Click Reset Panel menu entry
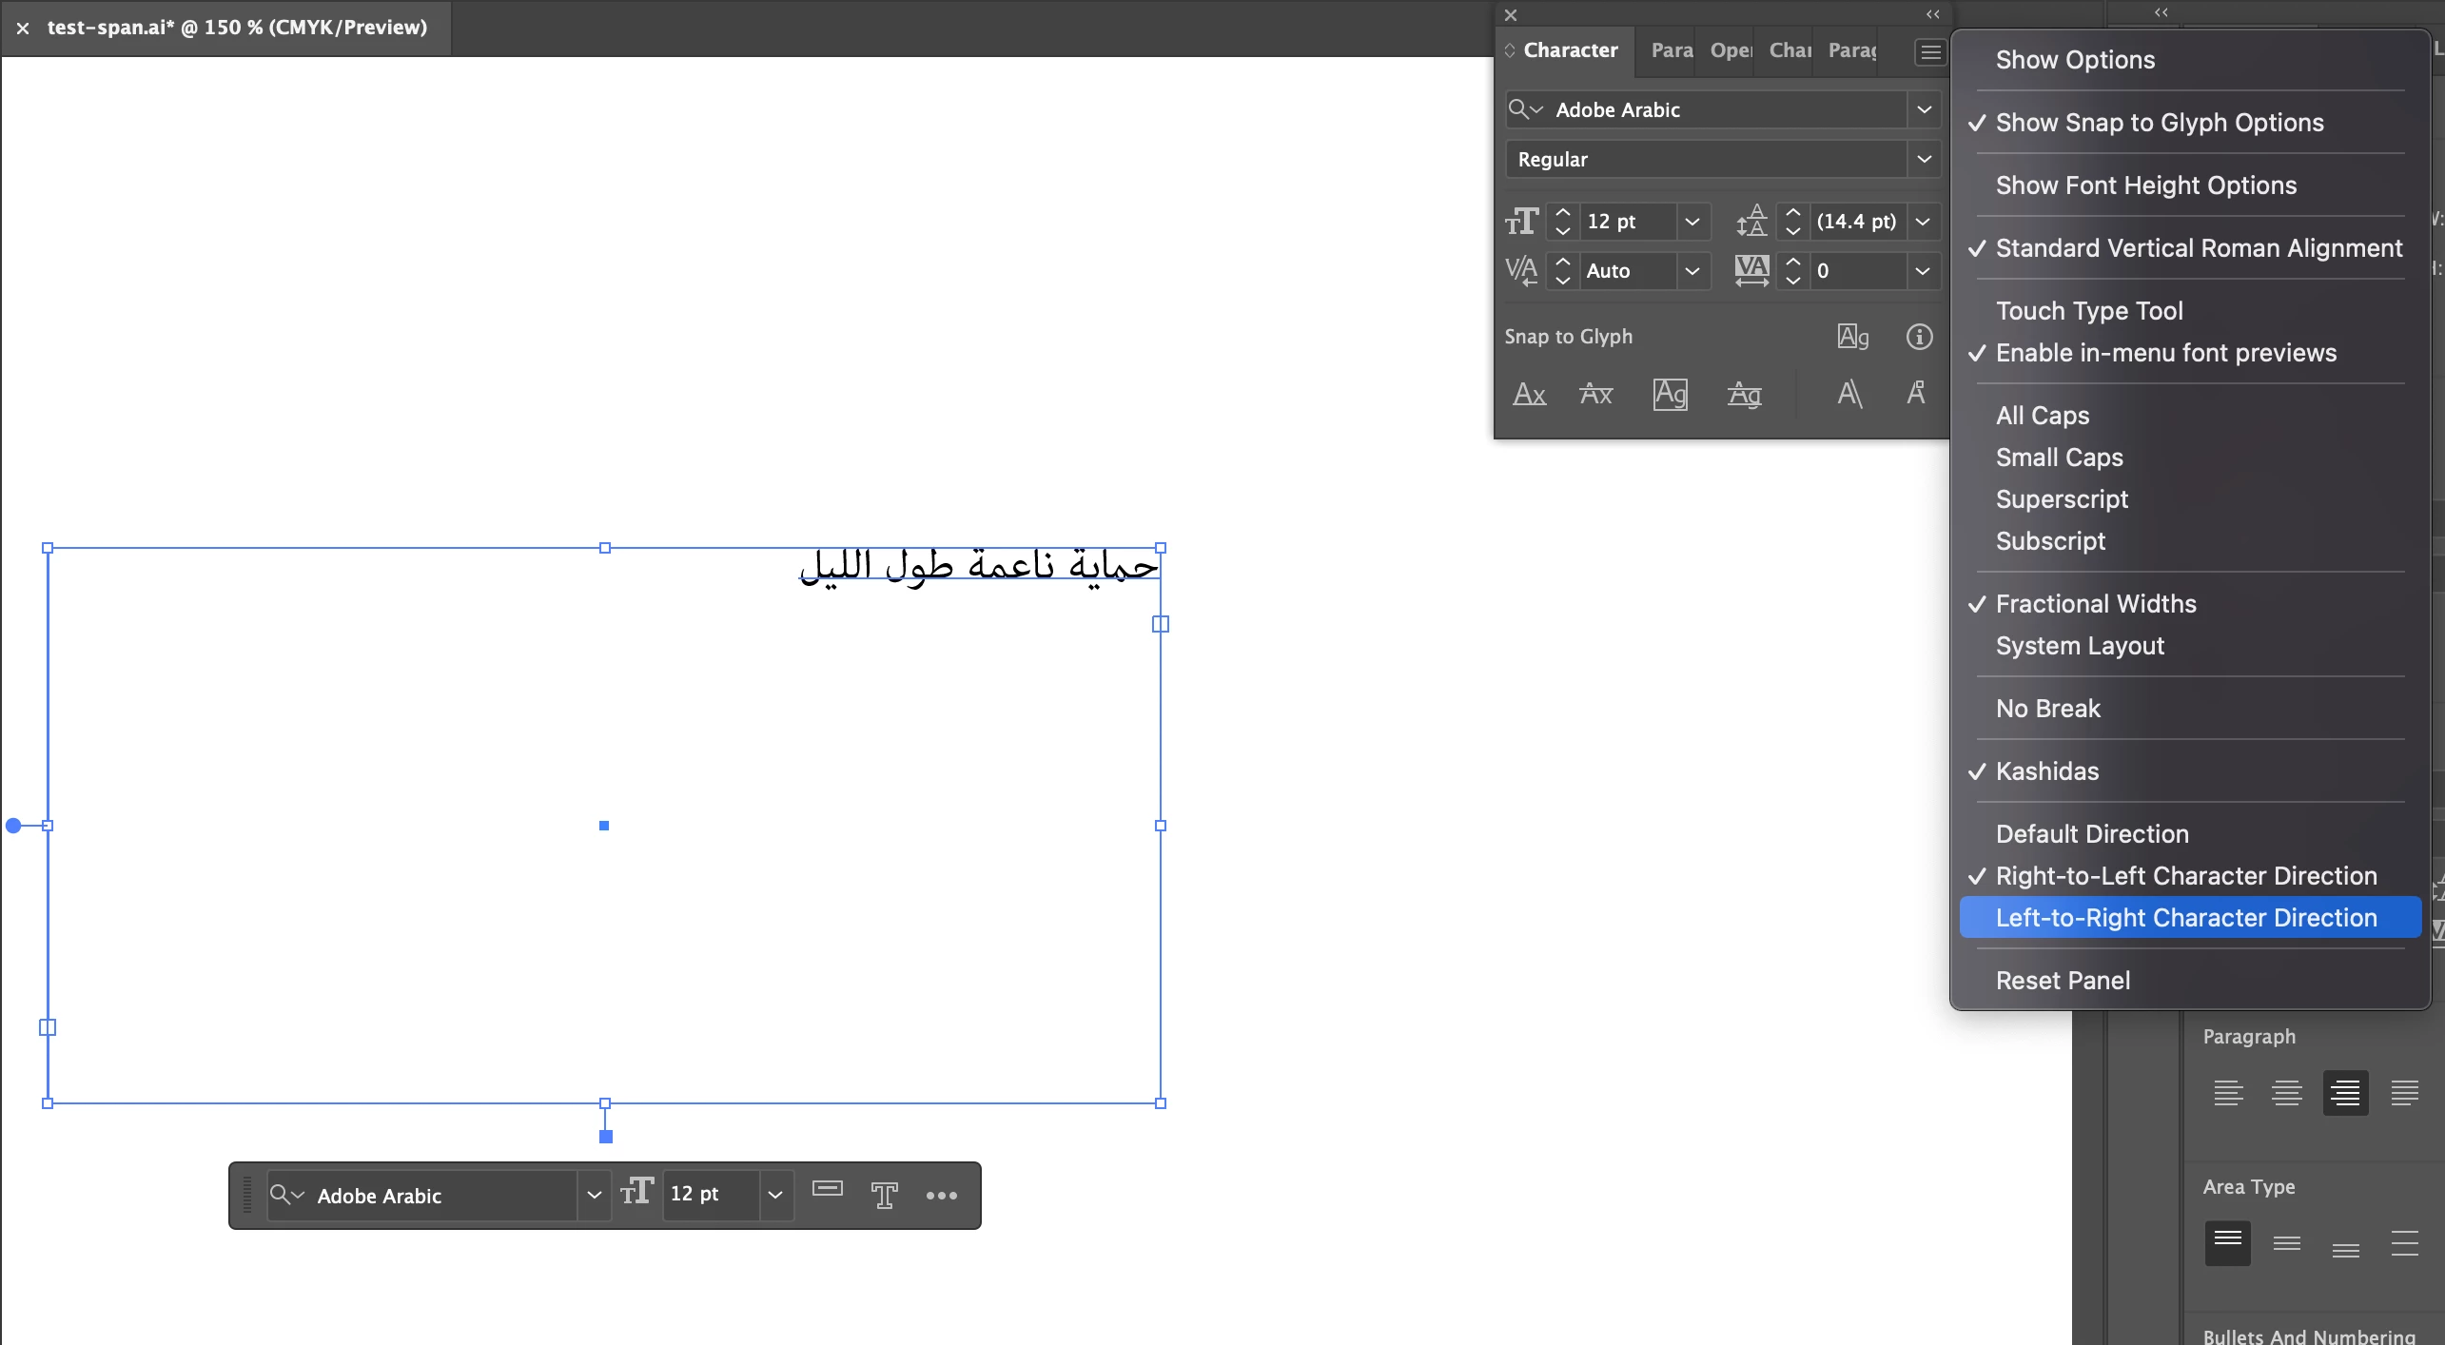This screenshot has height=1345, width=2445. coord(2062,981)
